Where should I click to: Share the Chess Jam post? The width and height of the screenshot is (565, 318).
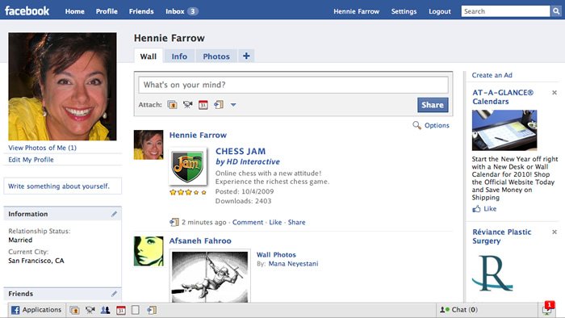click(x=296, y=222)
